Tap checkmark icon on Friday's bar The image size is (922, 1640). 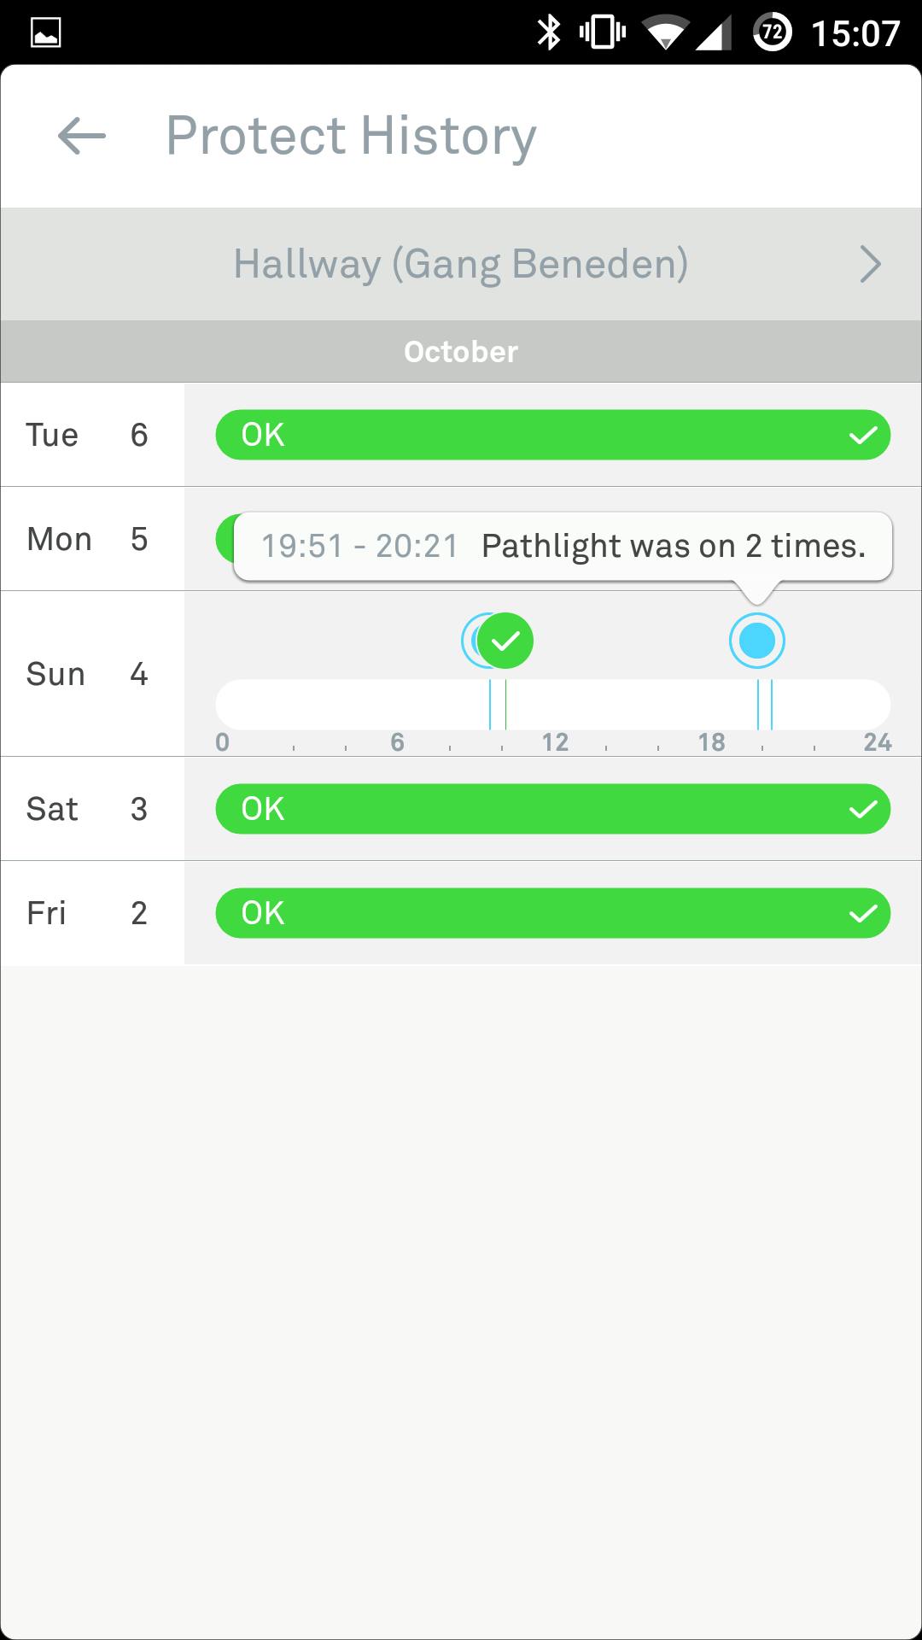[x=863, y=914]
